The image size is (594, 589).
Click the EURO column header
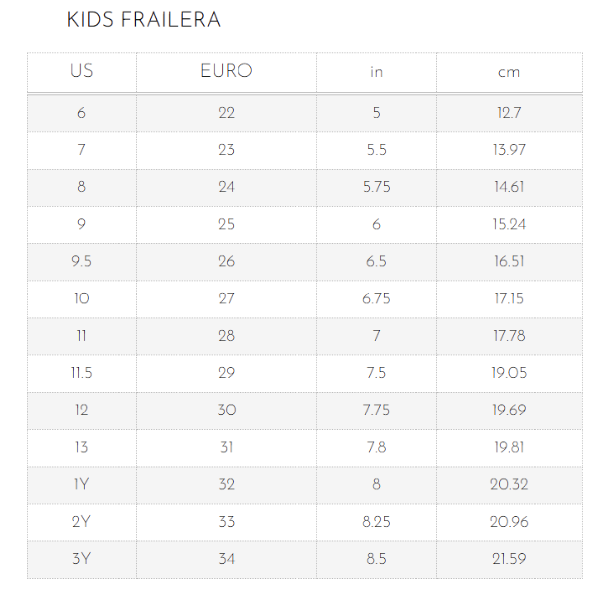coord(227,71)
